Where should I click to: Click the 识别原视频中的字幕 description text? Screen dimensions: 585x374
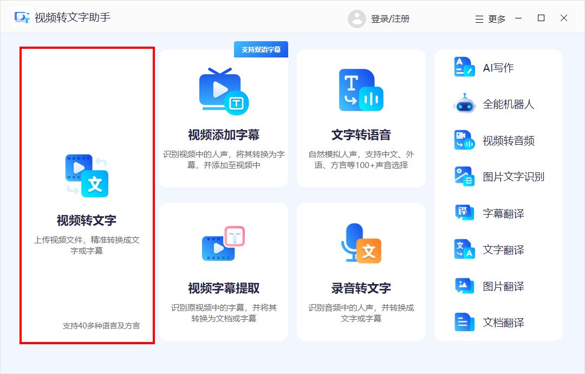click(224, 313)
